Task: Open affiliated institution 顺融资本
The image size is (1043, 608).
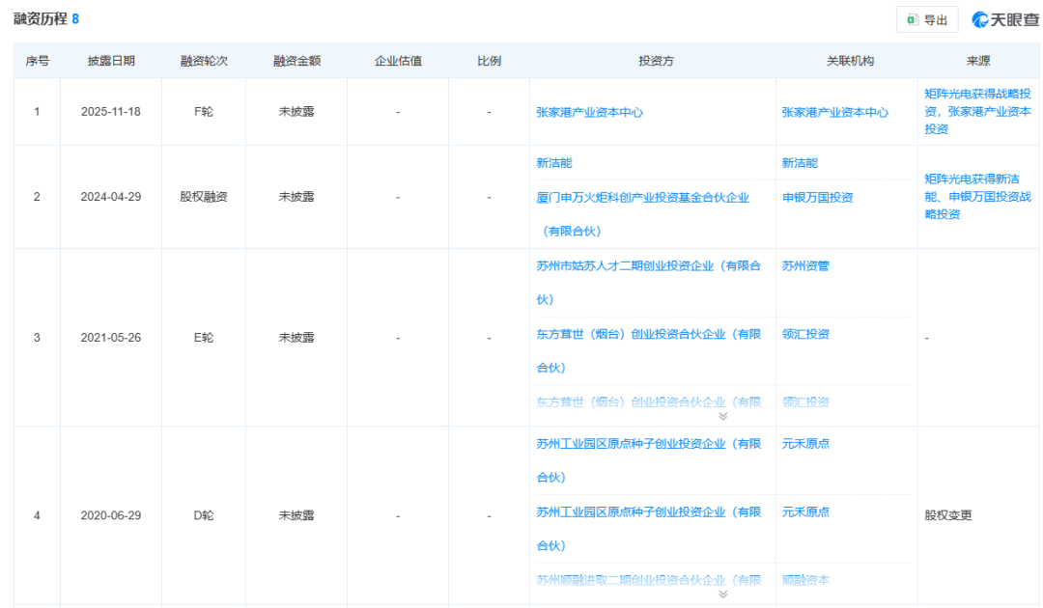Action: [x=806, y=580]
